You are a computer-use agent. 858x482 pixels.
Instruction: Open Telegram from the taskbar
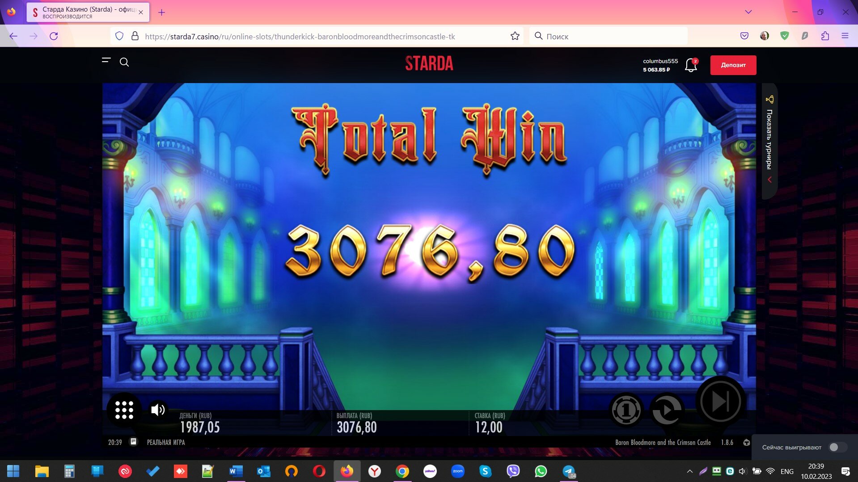coord(568,471)
